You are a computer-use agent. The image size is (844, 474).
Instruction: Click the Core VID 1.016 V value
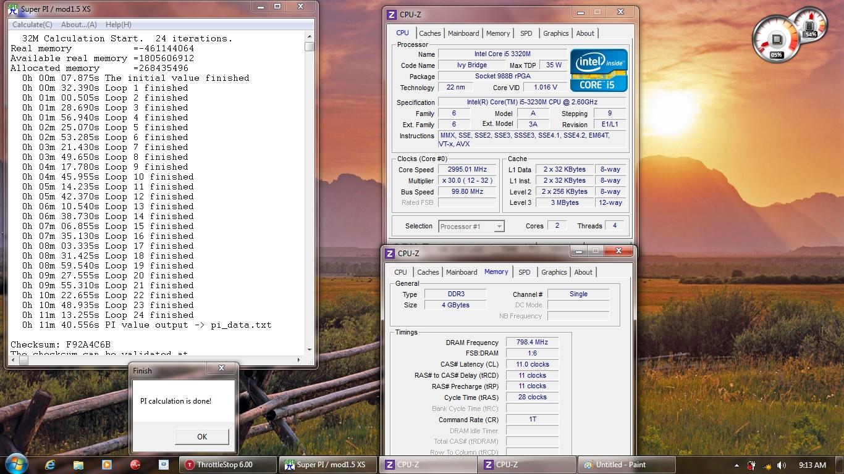(546, 88)
